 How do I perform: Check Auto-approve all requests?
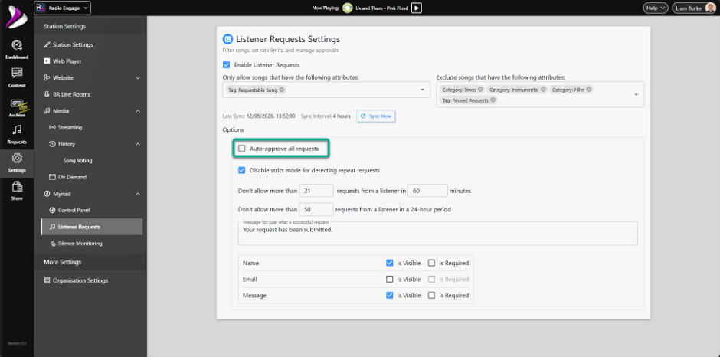click(241, 149)
